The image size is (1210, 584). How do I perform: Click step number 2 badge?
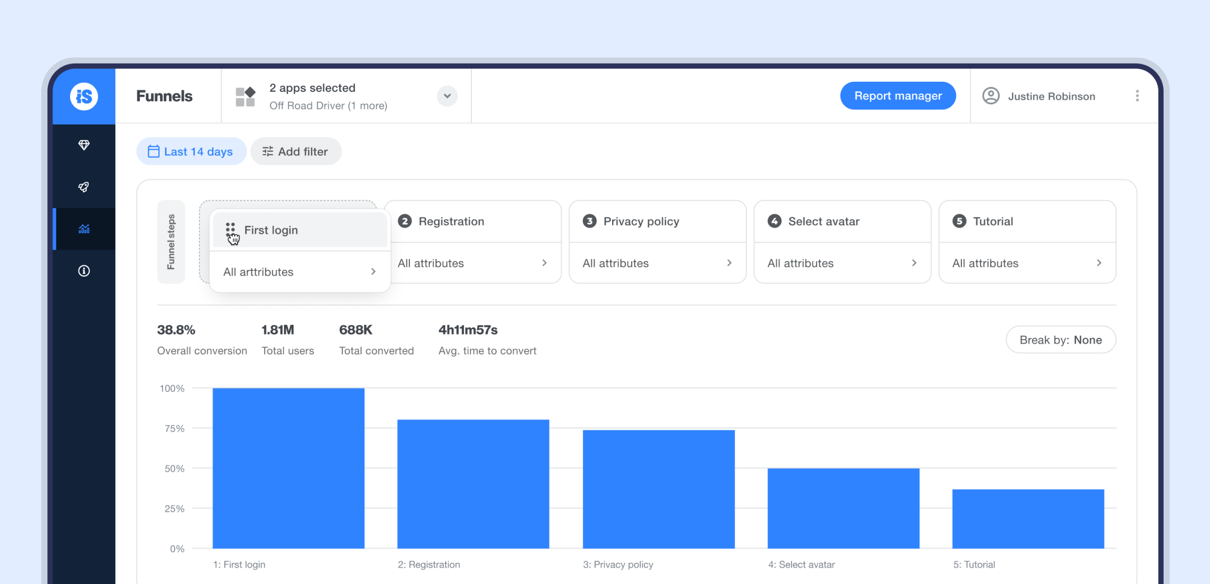pos(405,221)
